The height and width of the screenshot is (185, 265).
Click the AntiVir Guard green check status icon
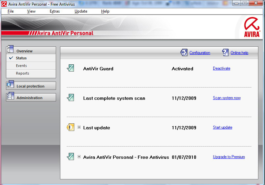point(70,68)
